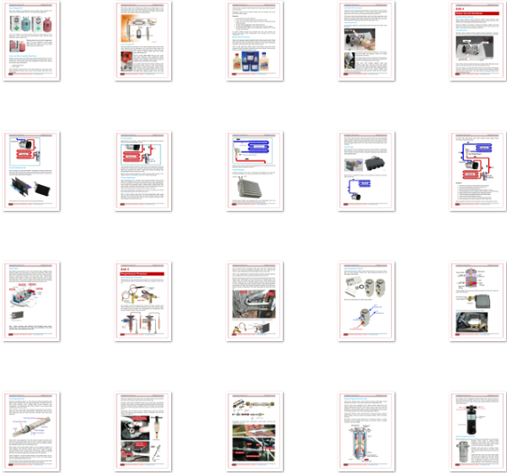Image resolution: width=507 pixels, height=473 pixels.
Task: Open the page with the large engine bay pipe photo
Action: click(x=254, y=301)
